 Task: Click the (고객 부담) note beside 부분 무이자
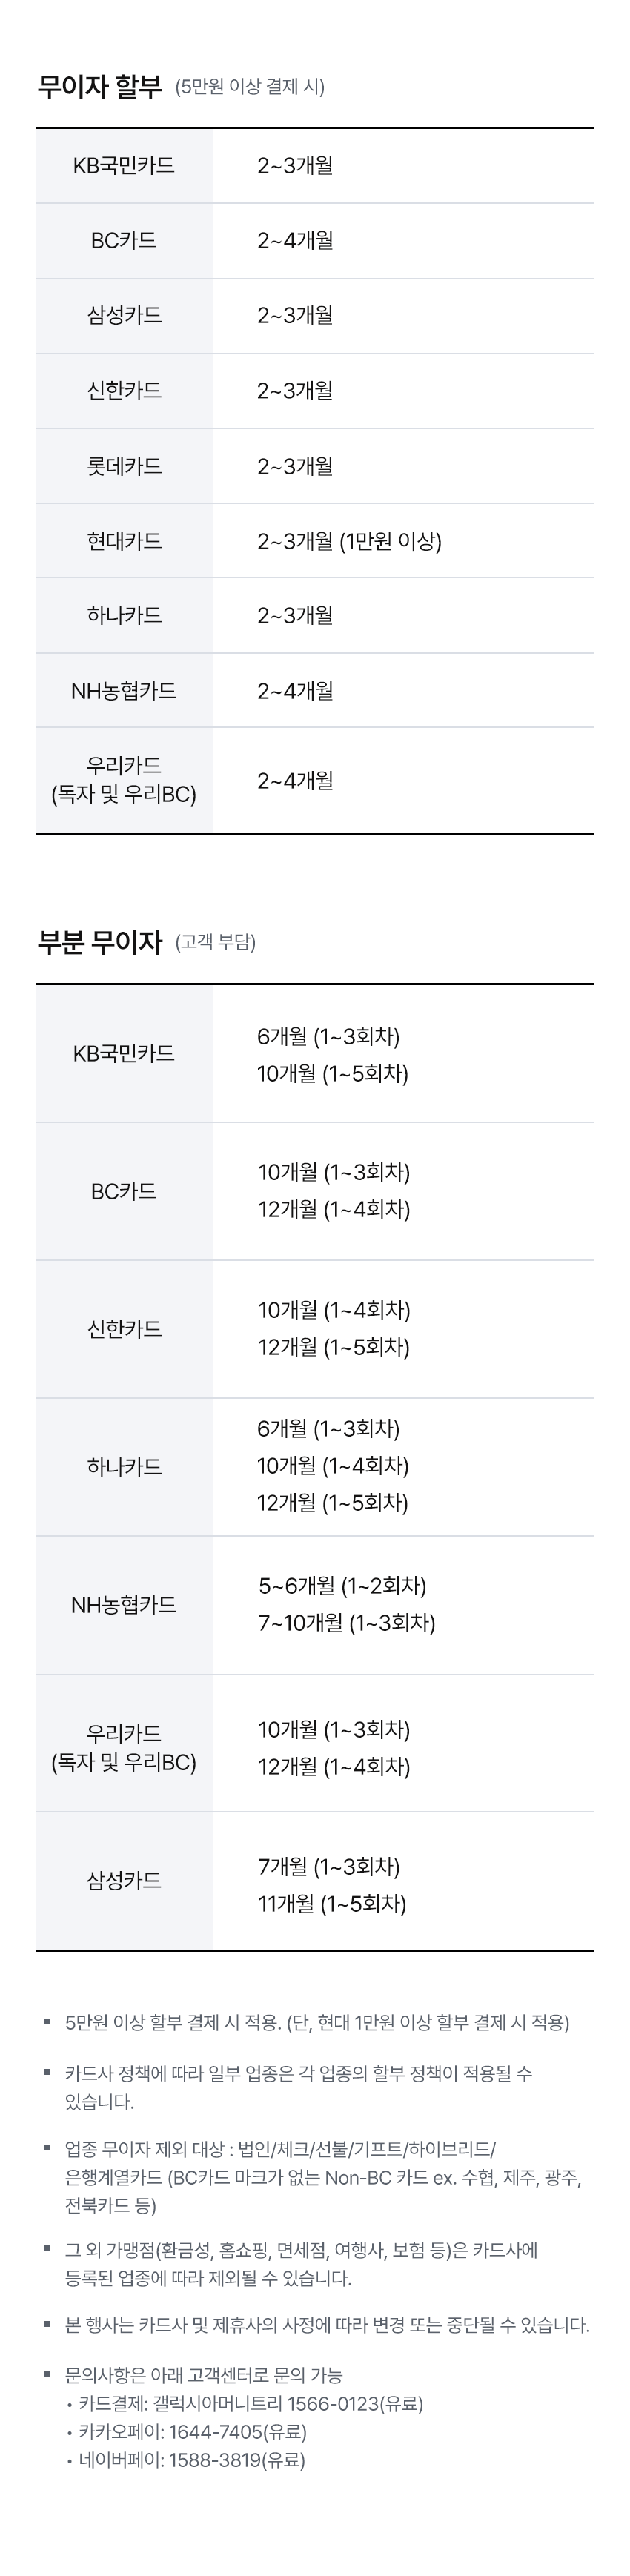tap(216, 942)
